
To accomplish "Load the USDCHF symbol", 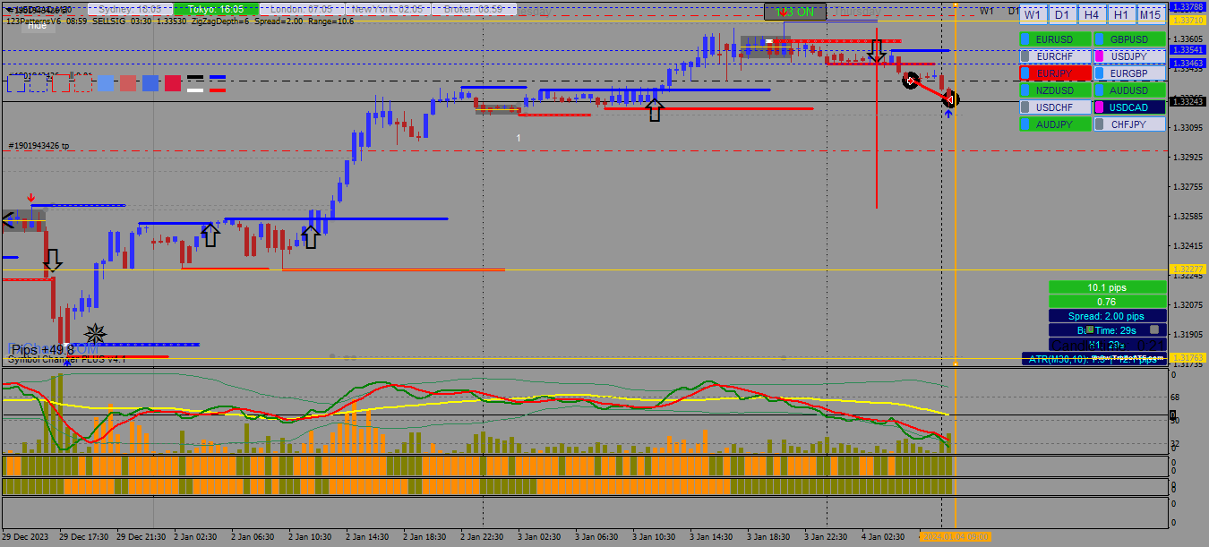I will 1055,107.
